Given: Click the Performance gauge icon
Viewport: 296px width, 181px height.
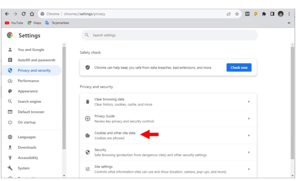Looking at the screenshot, I should click(10, 81).
